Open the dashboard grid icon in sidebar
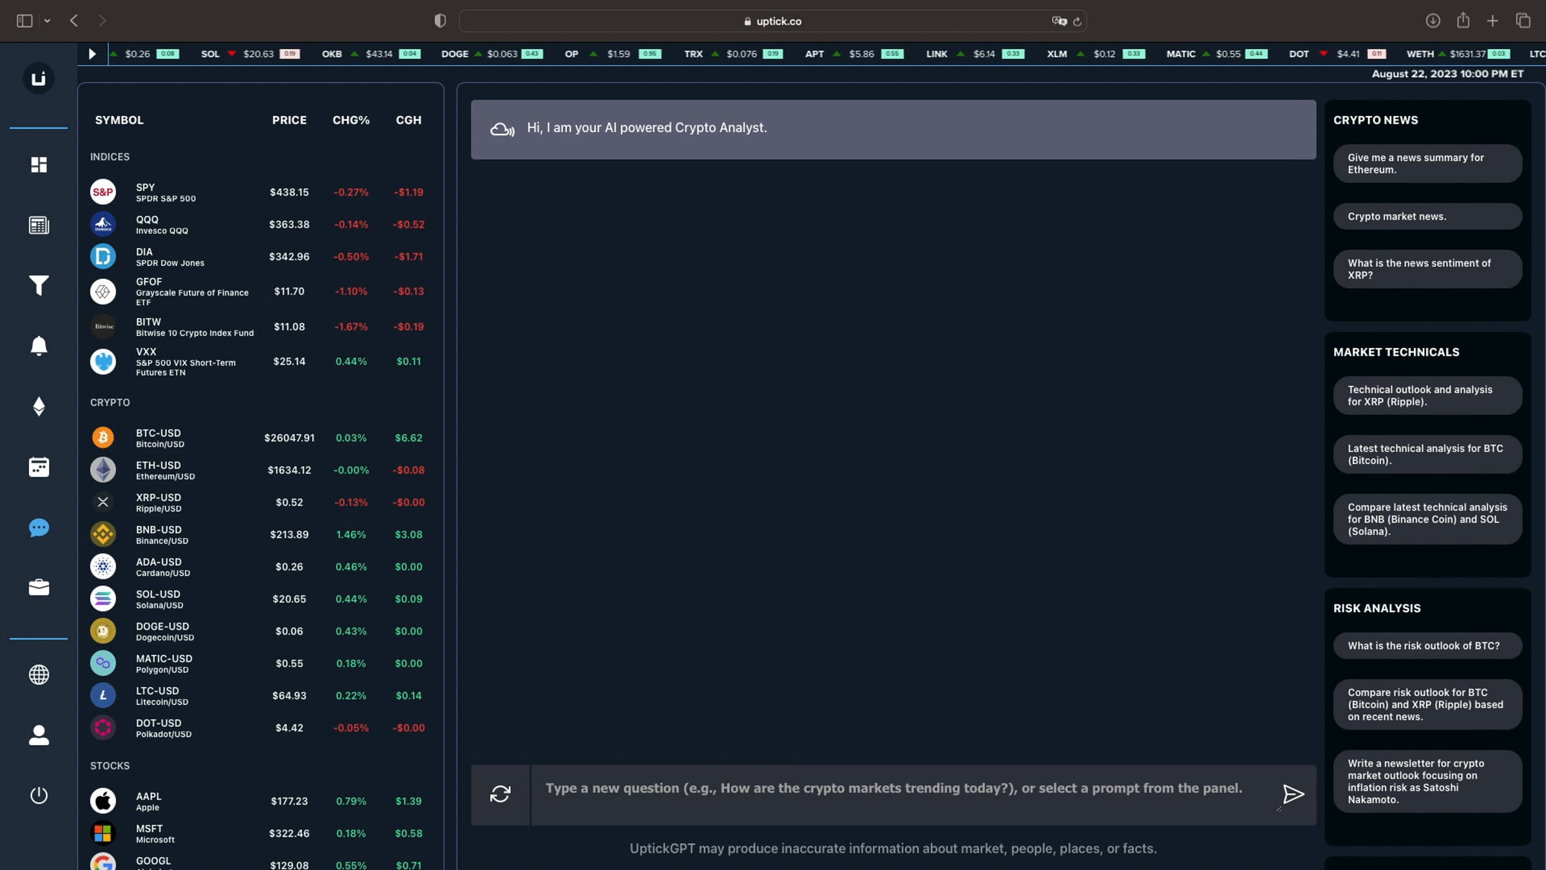Viewport: 1546px width, 870px height. point(39,165)
